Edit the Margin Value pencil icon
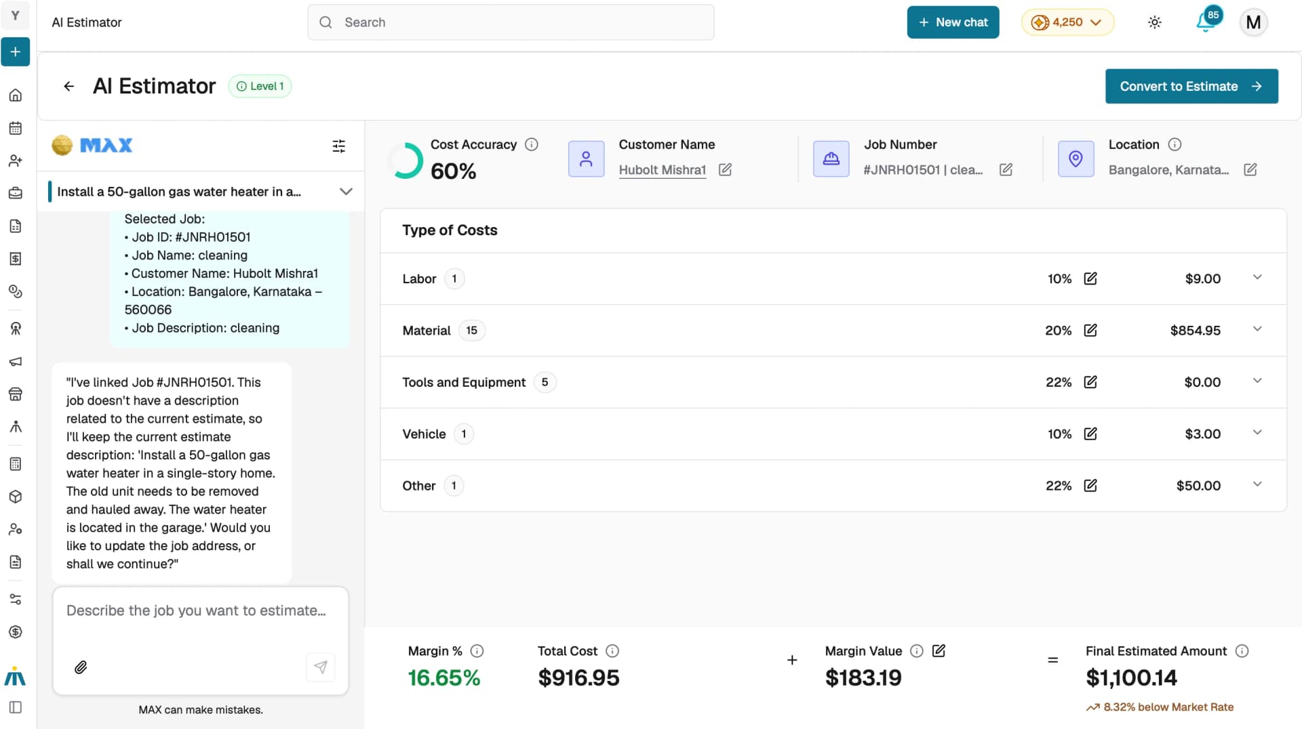 [939, 650]
